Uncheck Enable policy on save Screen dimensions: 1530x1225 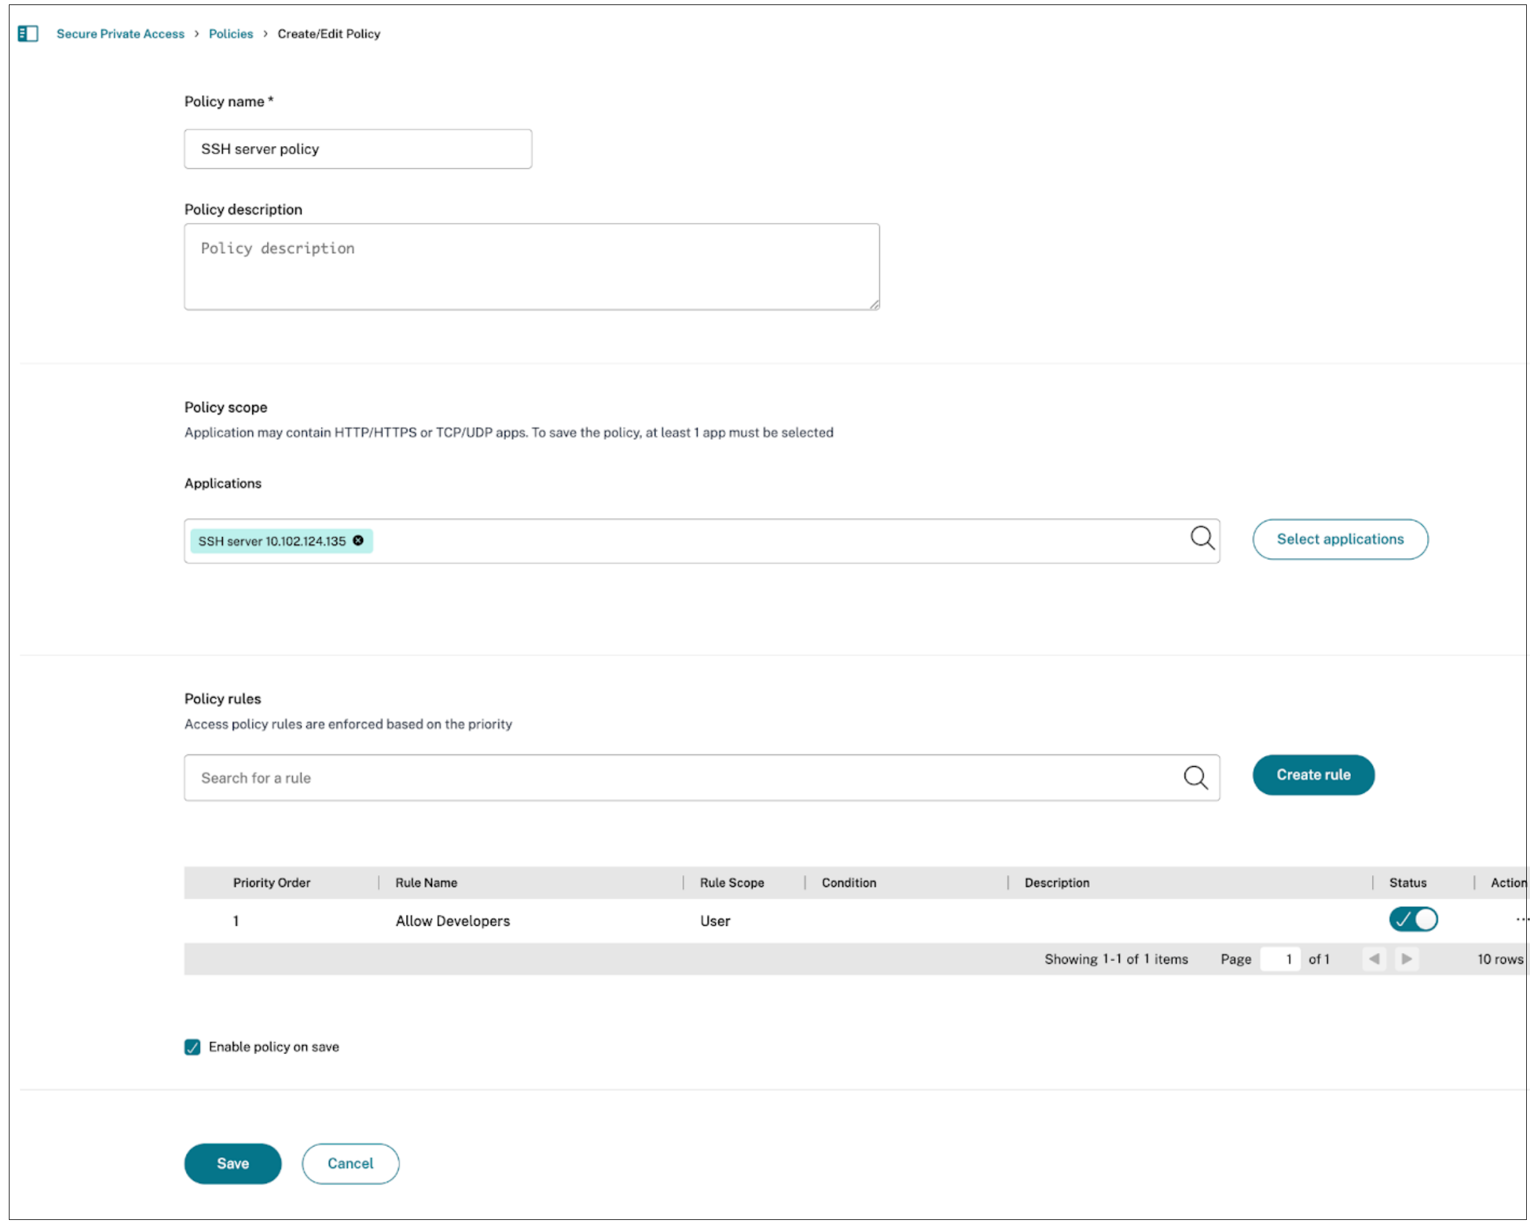[192, 1048]
